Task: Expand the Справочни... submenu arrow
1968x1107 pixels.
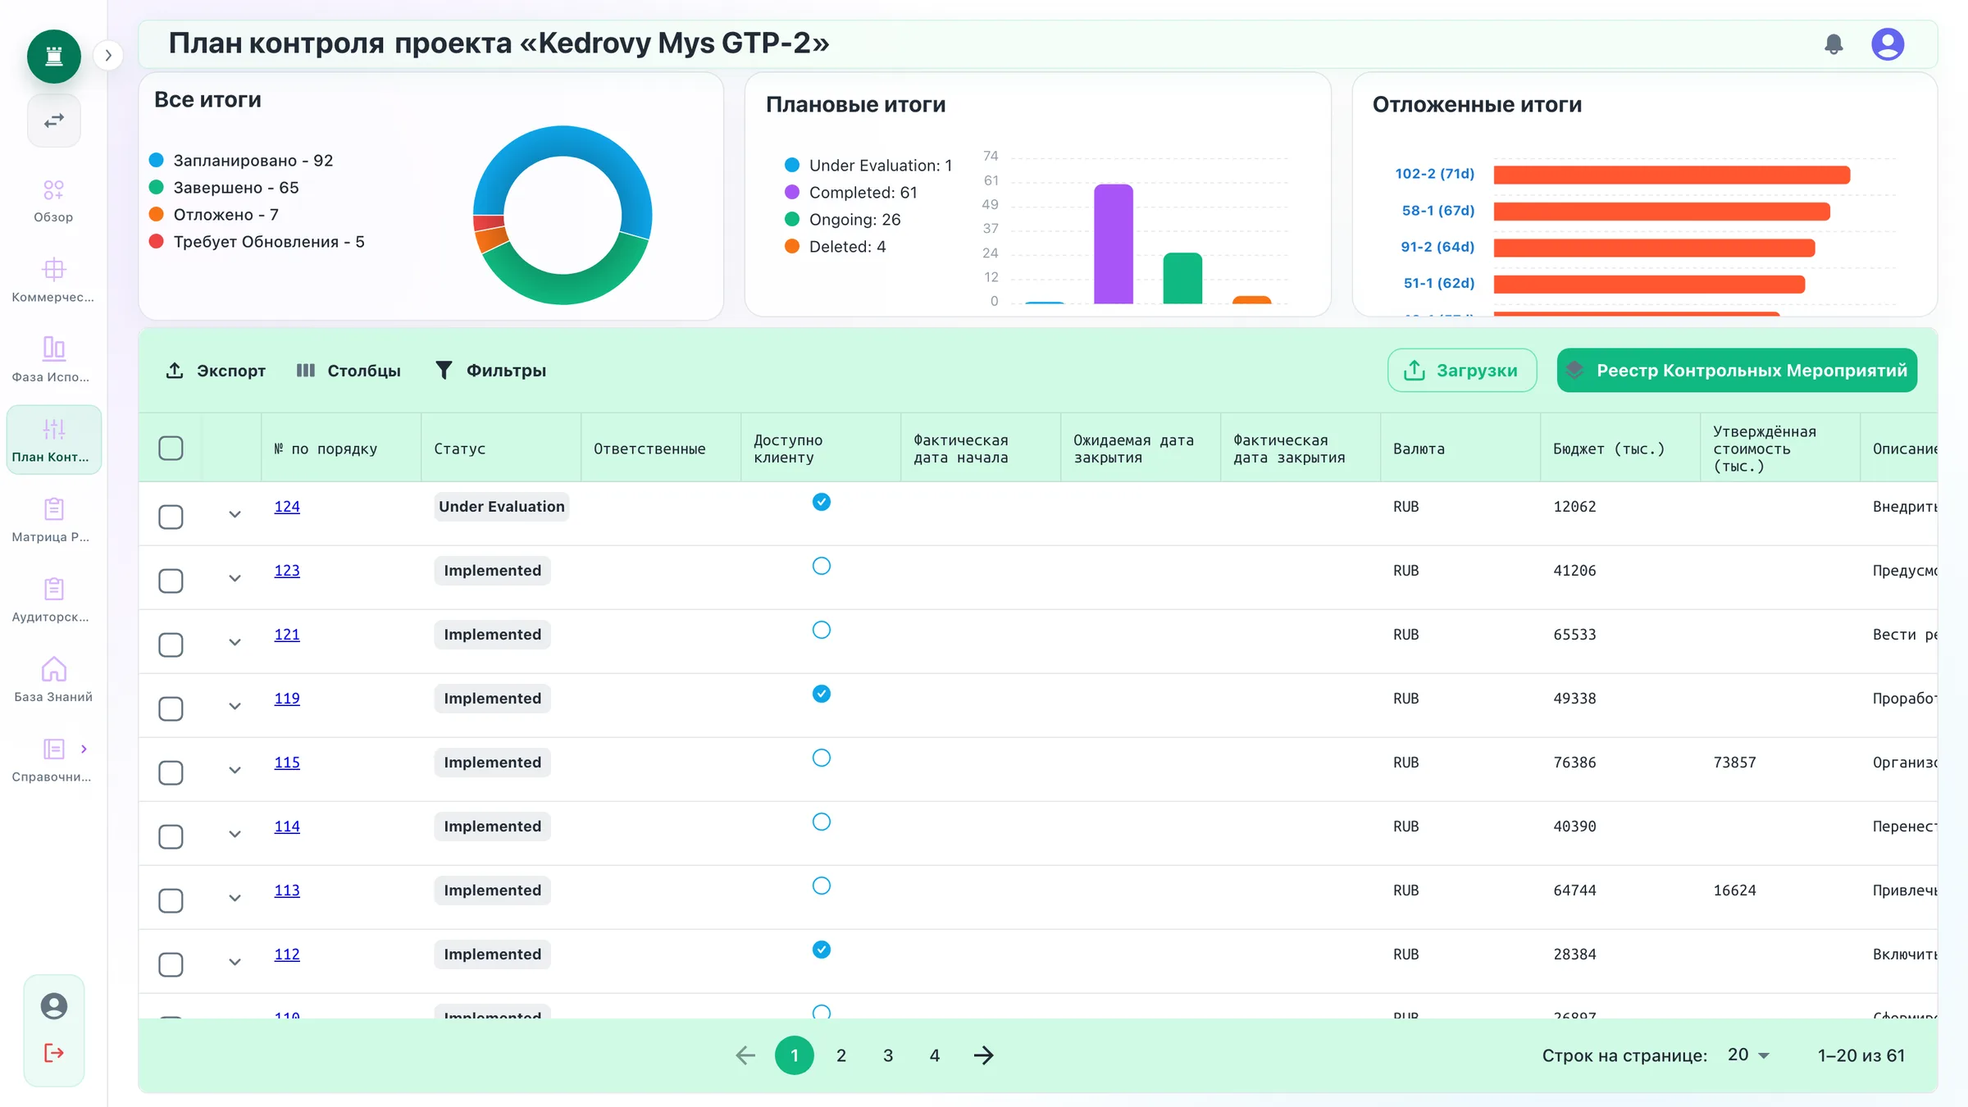Action: (84, 749)
